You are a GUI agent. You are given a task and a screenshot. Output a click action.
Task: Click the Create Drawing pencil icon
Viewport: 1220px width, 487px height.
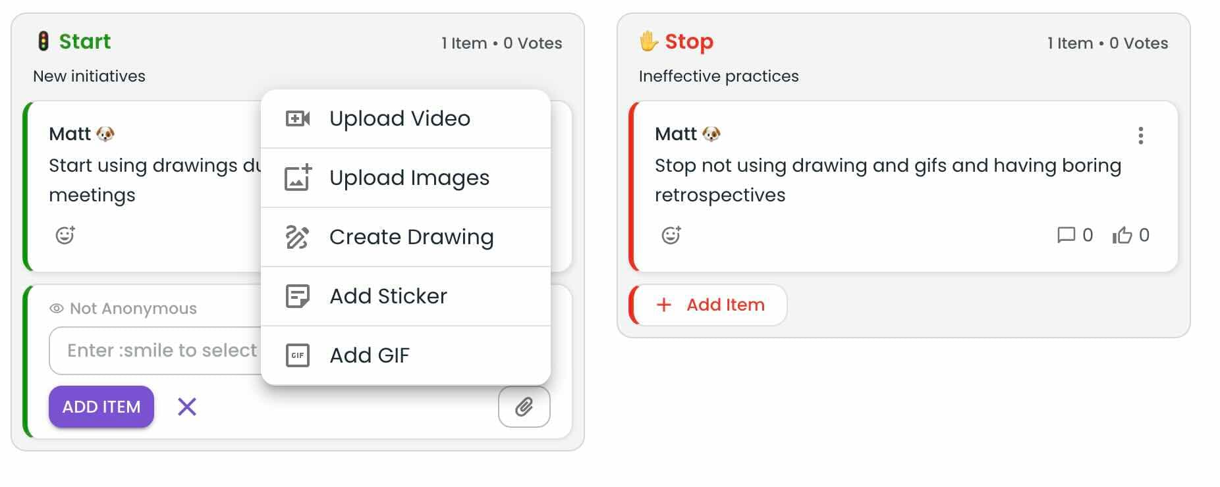pyautogui.click(x=297, y=237)
